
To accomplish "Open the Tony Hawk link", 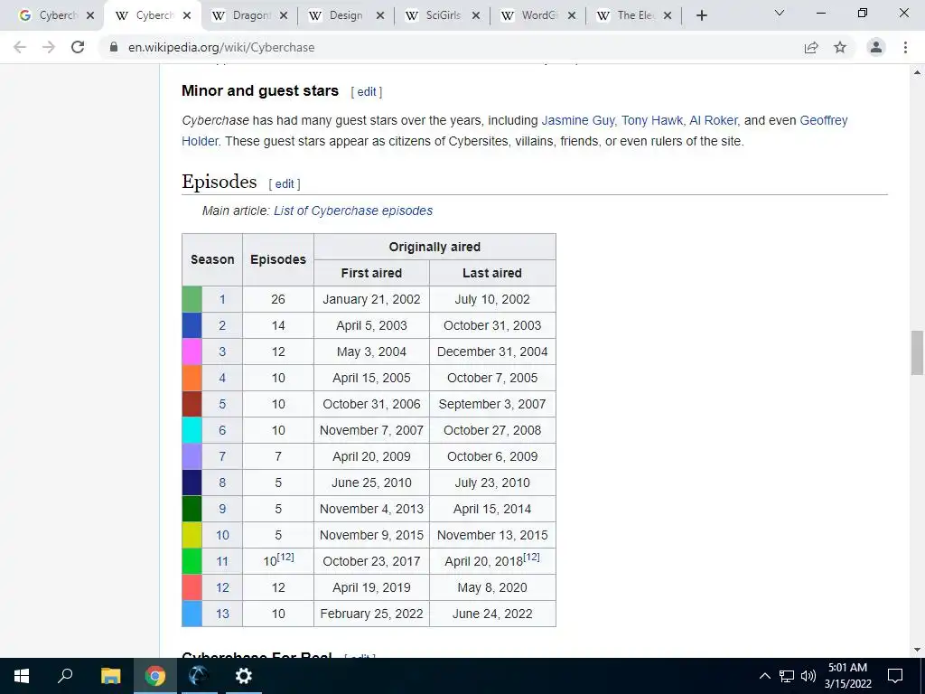I will click(x=651, y=120).
